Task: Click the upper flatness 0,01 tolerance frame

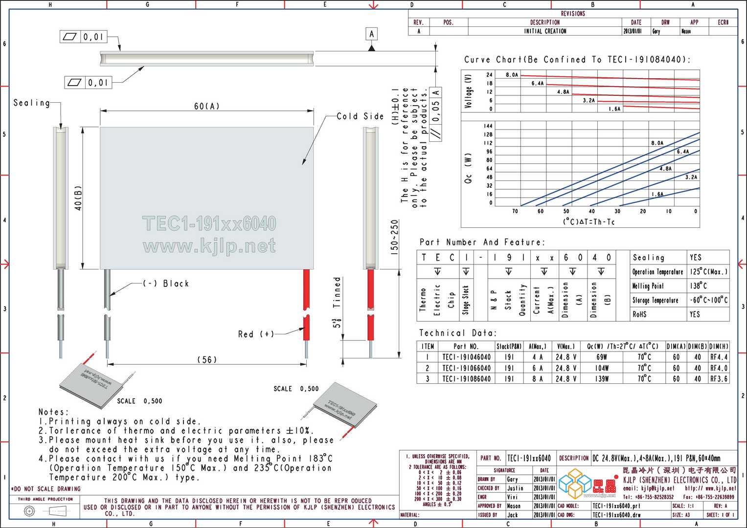Action: tap(83, 37)
